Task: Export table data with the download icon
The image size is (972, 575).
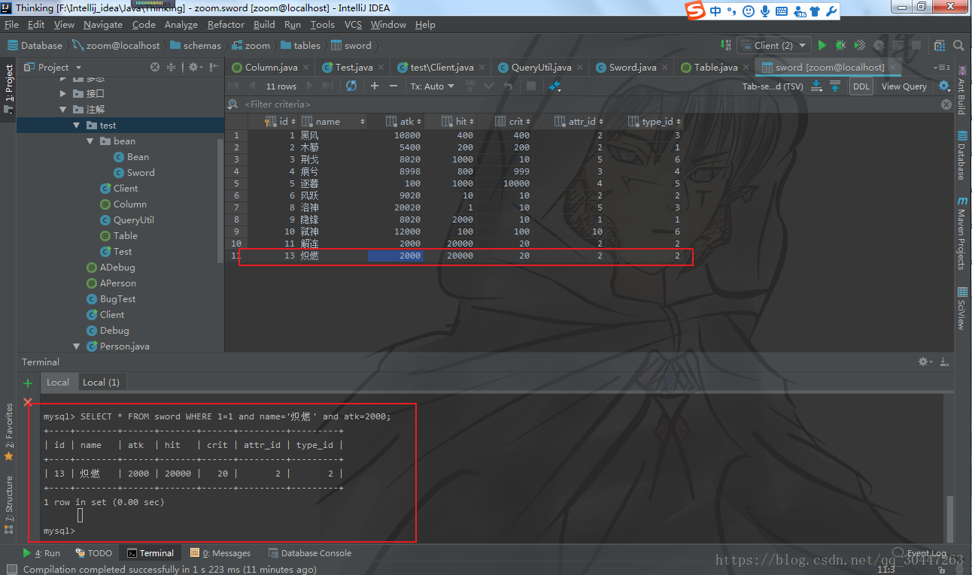Action: [x=817, y=86]
